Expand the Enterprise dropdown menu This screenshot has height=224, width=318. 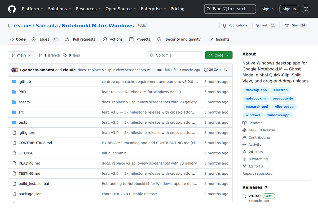(x=153, y=9)
